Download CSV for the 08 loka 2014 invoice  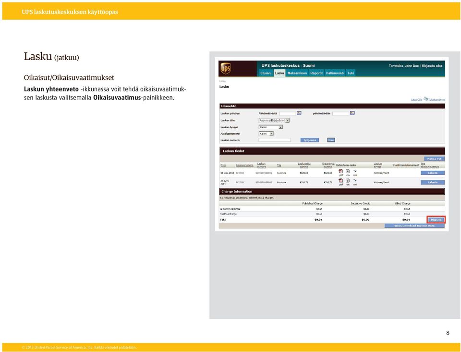click(x=348, y=171)
